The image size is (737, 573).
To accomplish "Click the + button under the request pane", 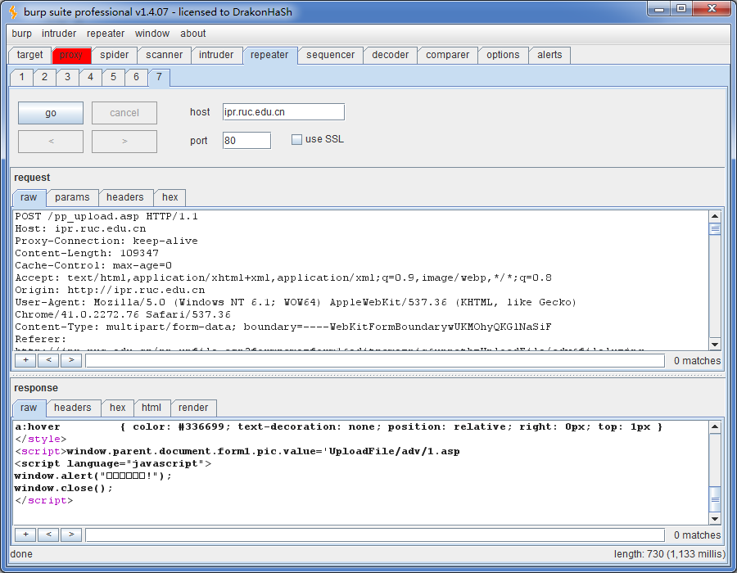I will (26, 360).
